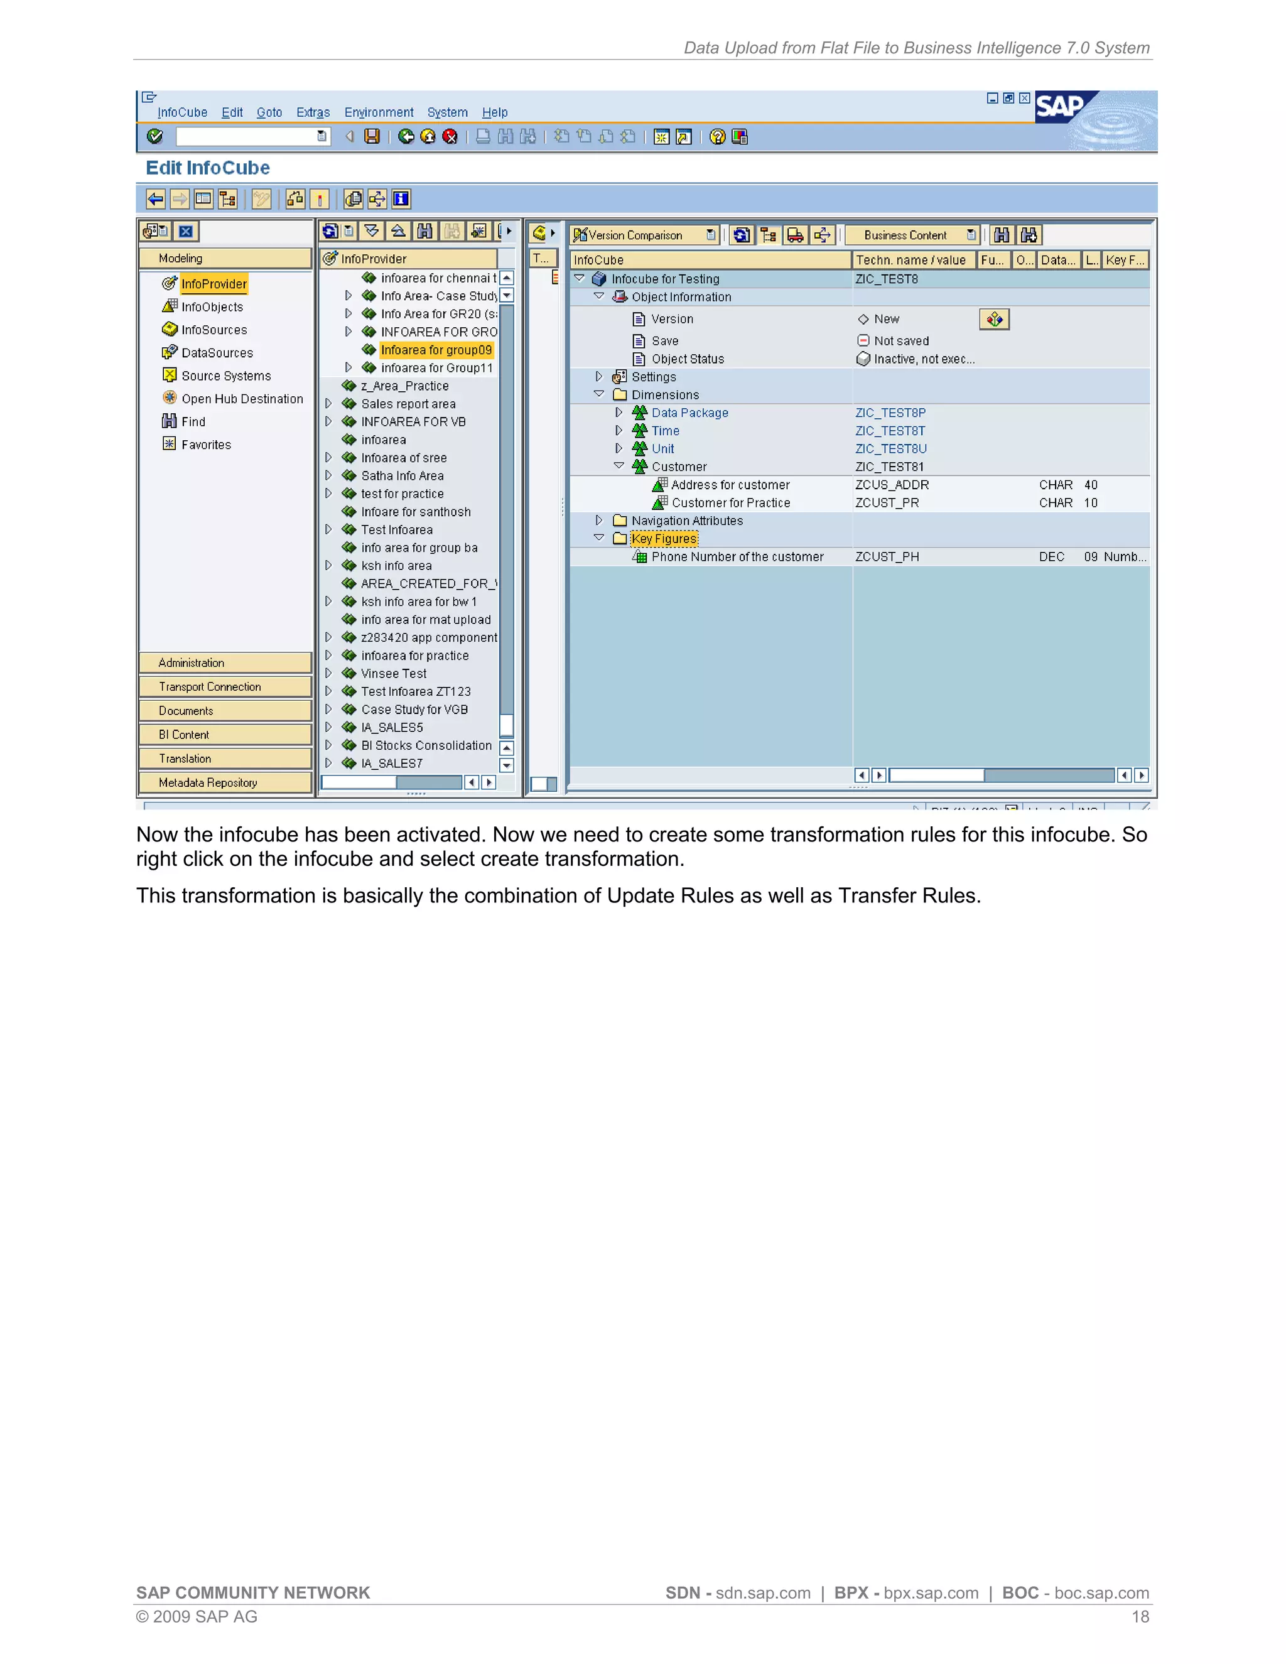Click the Documents button
Screen dimensions: 1286x1664
225,711
